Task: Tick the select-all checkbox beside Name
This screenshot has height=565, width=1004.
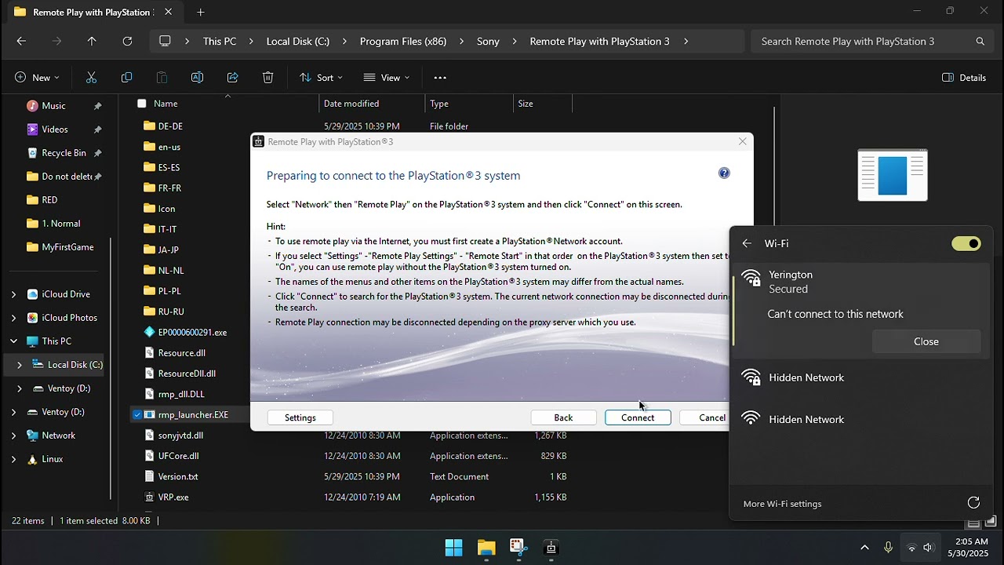Action: point(141,103)
